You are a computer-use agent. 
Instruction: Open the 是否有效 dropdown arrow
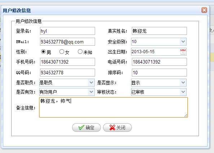[x=91, y=92]
